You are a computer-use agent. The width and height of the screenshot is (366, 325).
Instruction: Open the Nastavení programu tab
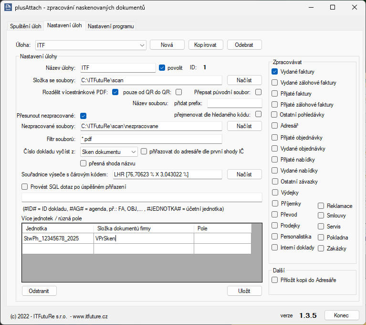tap(111, 26)
